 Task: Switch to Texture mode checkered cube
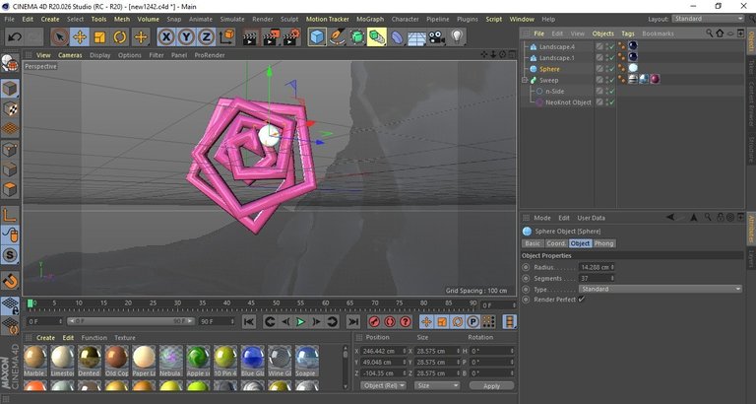pos(10,109)
